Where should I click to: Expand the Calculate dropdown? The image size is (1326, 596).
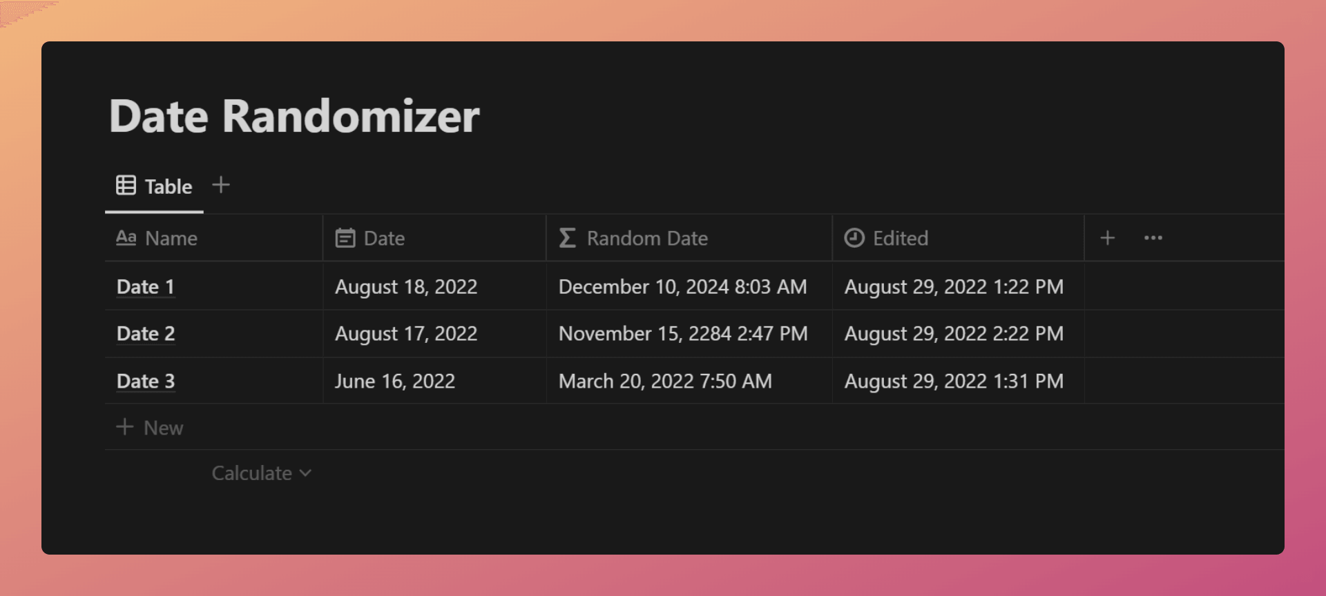[x=262, y=473]
